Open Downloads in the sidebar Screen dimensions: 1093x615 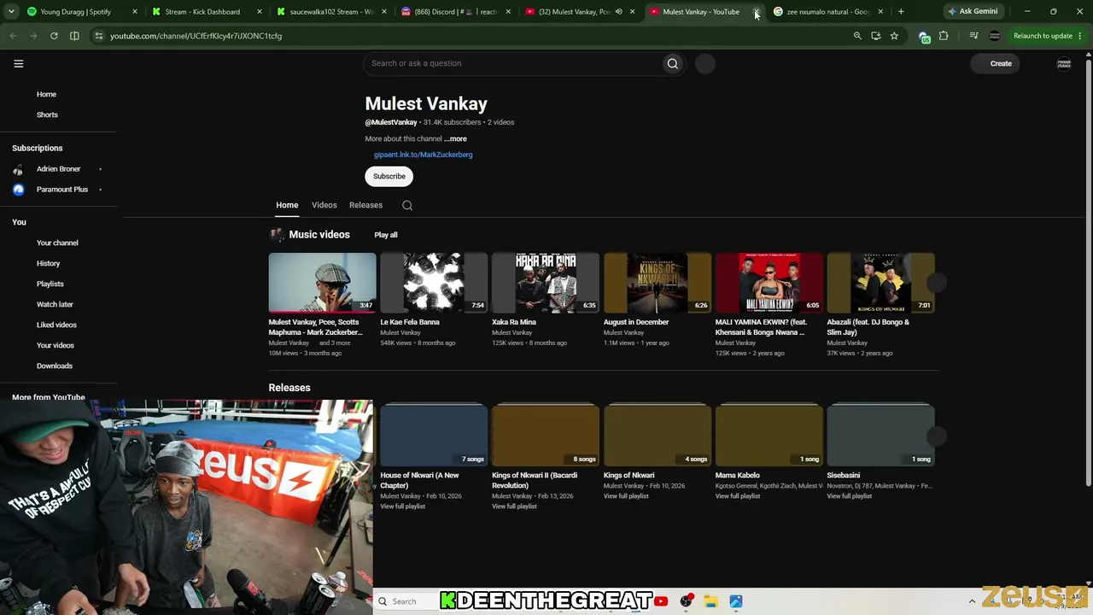point(55,366)
